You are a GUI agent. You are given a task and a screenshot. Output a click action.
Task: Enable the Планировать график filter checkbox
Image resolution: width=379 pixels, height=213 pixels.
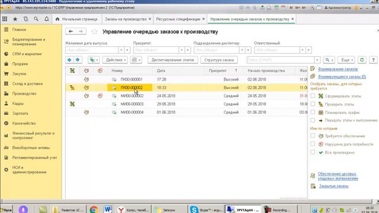pyautogui.click(x=313, y=112)
